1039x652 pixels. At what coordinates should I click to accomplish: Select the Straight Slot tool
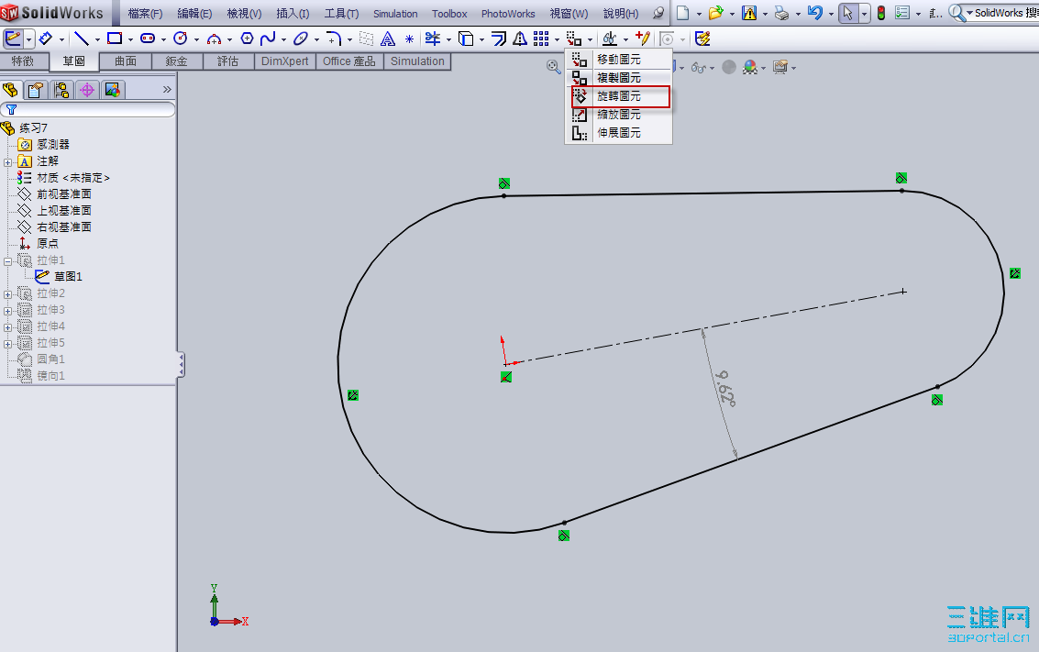[x=147, y=39]
